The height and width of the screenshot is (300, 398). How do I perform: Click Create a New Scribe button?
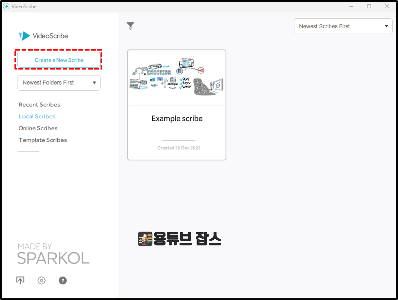pos(59,60)
